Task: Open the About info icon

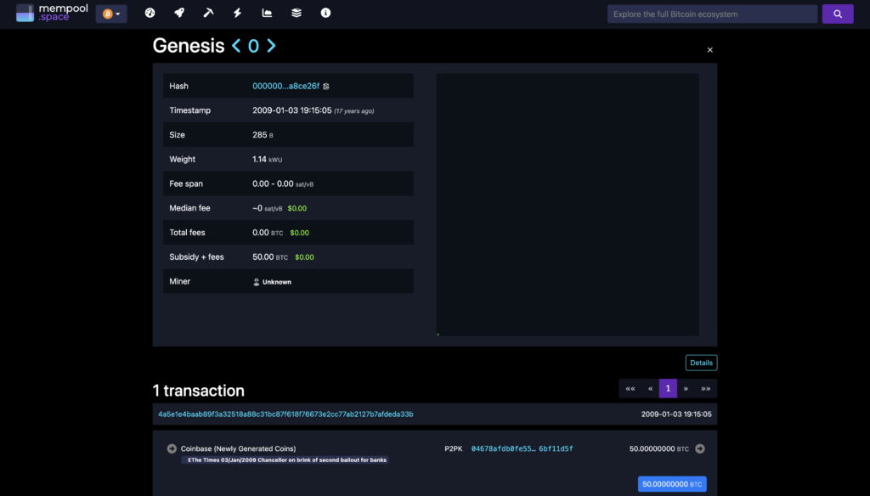Action: pos(325,13)
